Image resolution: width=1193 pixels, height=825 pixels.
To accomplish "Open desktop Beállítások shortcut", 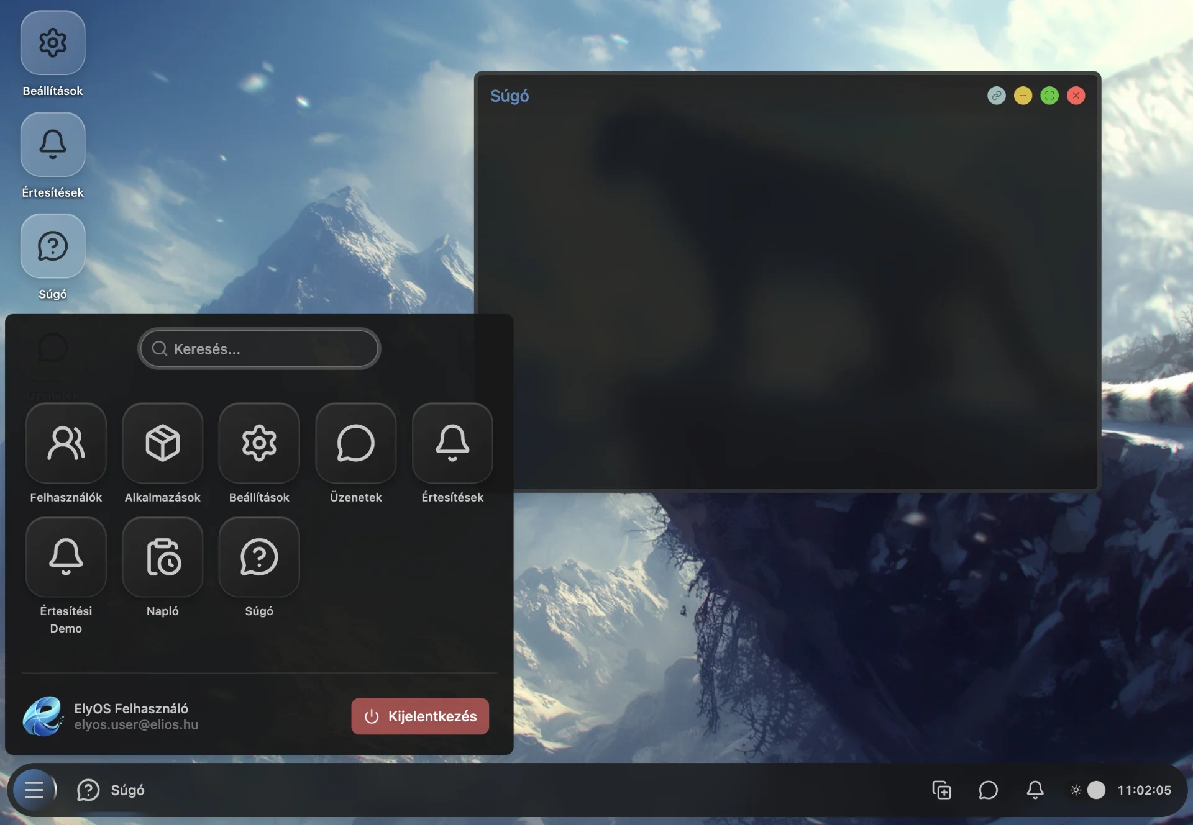I will (53, 43).
